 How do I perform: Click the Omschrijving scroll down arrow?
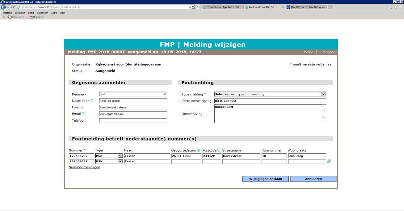[x=324, y=117]
